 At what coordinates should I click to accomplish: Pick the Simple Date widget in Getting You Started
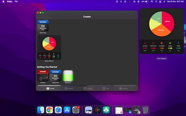[56, 76]
